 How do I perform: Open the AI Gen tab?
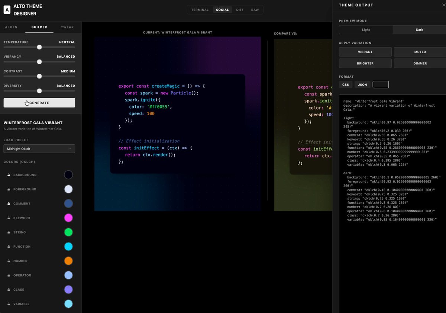coord(11,27)
